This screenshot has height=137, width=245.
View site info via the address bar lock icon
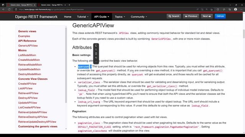16,10
